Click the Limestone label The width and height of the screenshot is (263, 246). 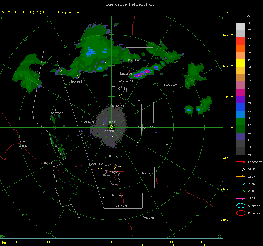pos(55,113)
